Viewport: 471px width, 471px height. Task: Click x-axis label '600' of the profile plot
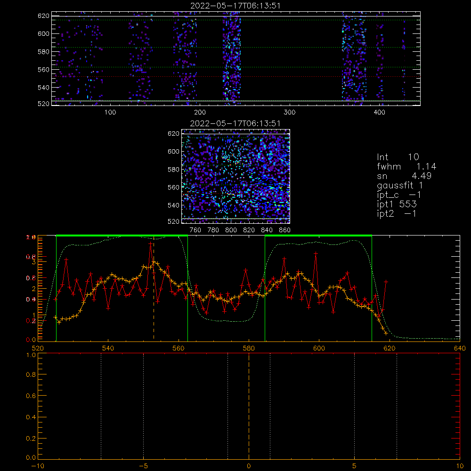coord(319,349)
